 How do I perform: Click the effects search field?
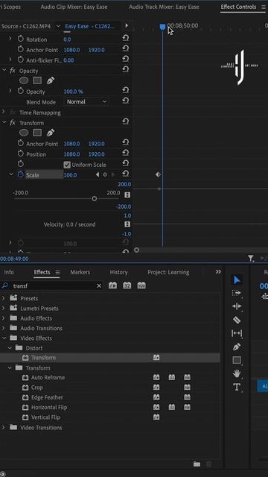tap(54, 285)
